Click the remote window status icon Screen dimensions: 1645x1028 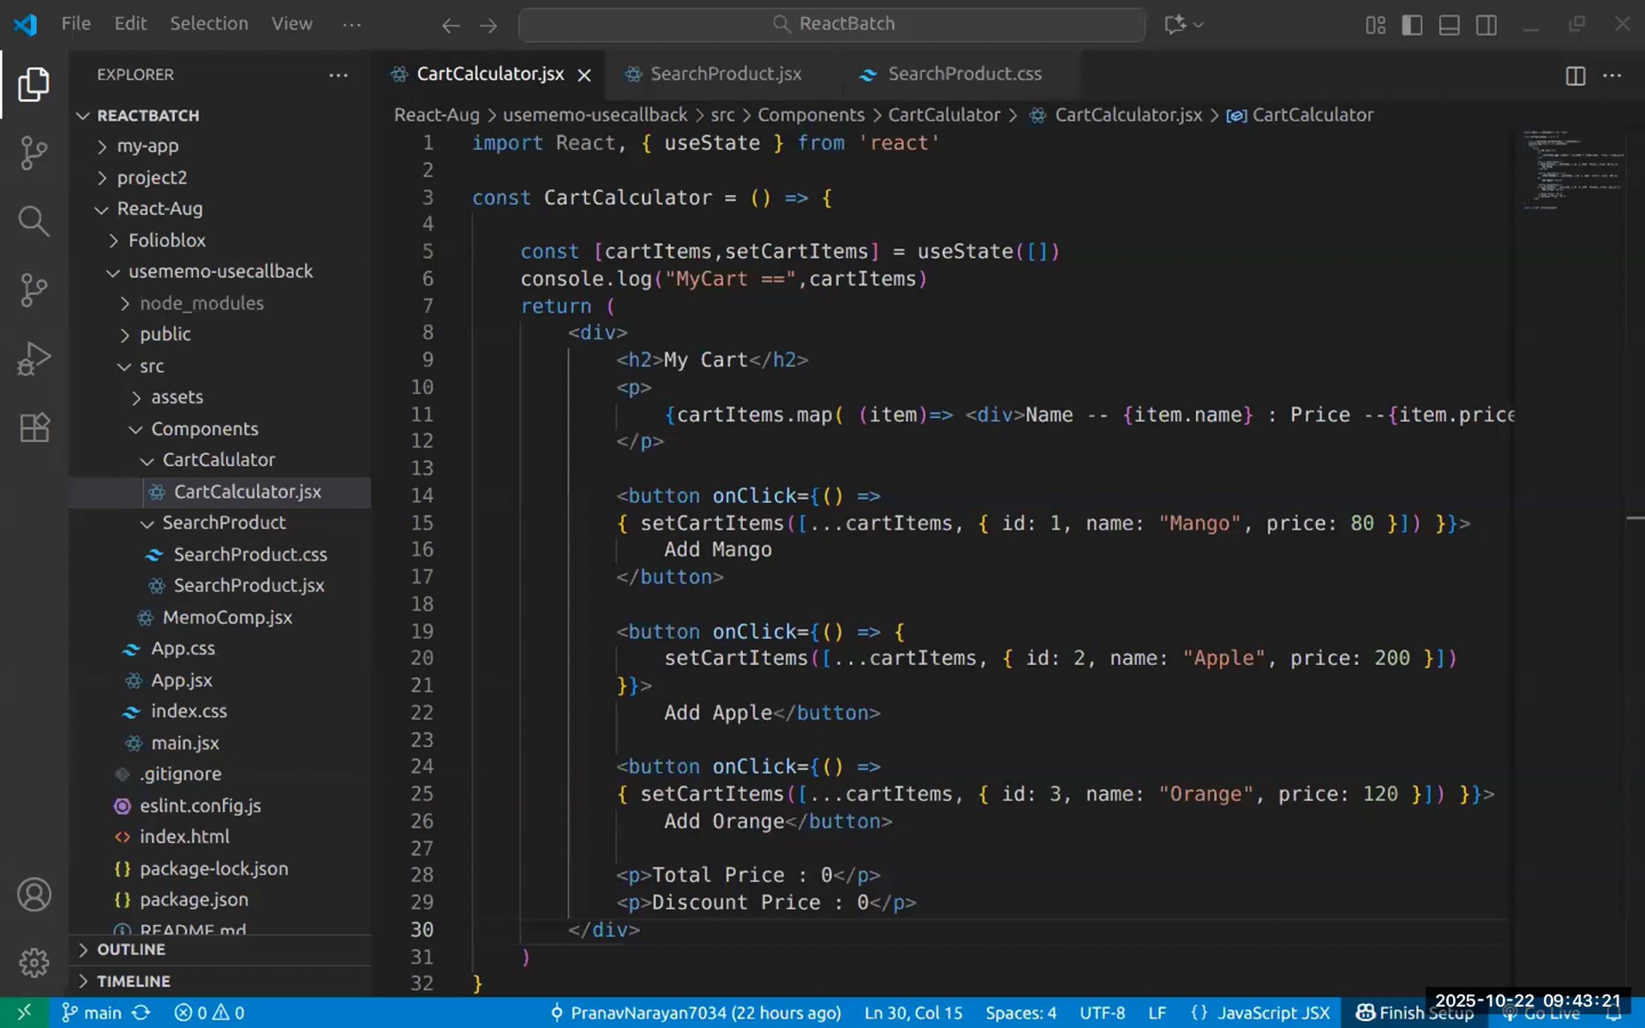pyautogui.click(x=24, y=1012)
